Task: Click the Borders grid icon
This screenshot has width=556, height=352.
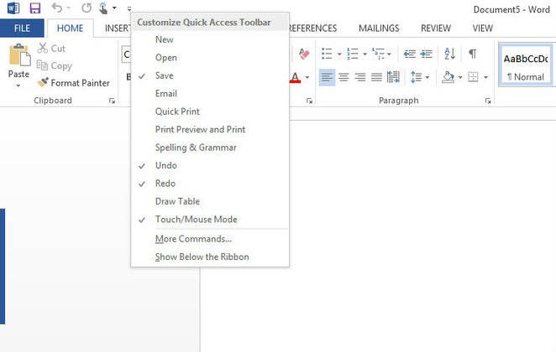Action: 473,77
